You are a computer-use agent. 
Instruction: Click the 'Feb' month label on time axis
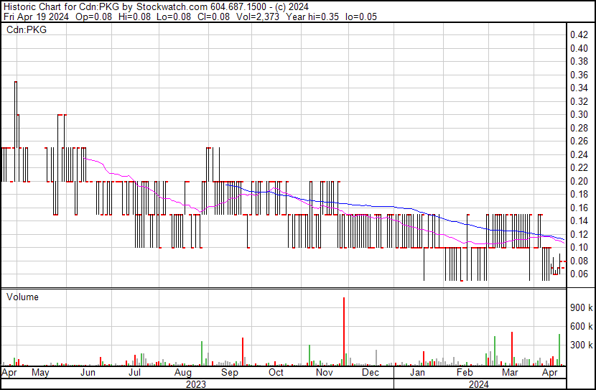pos(465,373)
